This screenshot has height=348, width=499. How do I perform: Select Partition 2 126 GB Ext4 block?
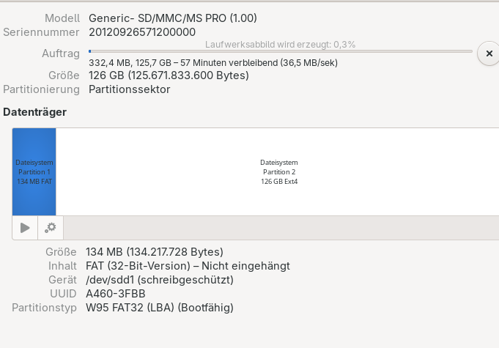point(279,171)
